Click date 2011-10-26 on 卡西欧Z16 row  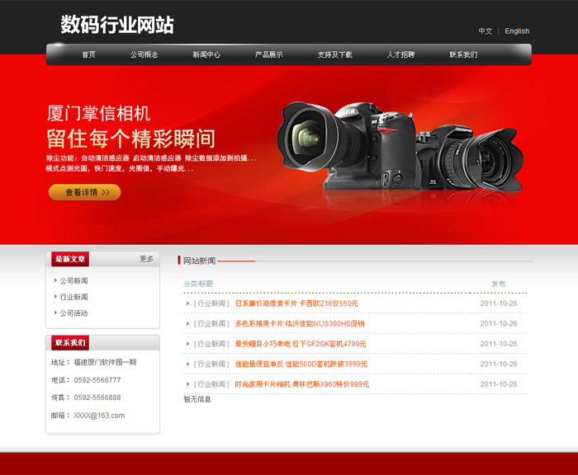(x=499, y=303)
